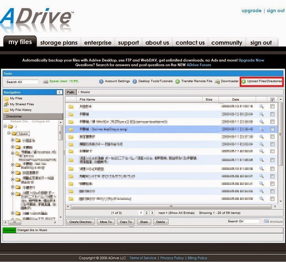Check the checkbox of the first file row
The width and height of the screenshot is (286, 262).
[272, 106]
